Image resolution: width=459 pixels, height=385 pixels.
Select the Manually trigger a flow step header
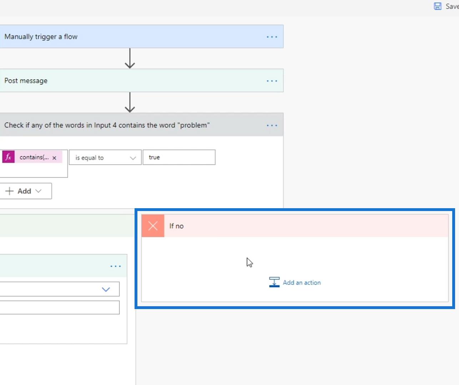pyautogui.click(x=142, y=36)
